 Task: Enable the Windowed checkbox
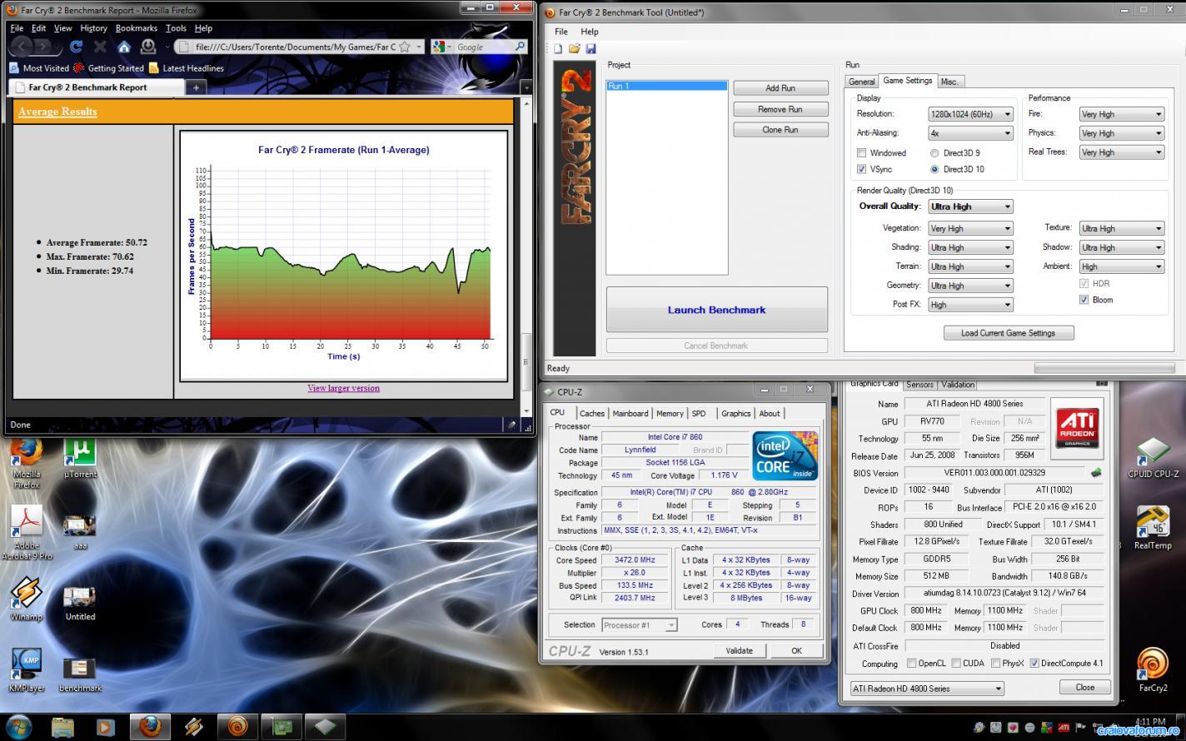(x=861, y=152)
